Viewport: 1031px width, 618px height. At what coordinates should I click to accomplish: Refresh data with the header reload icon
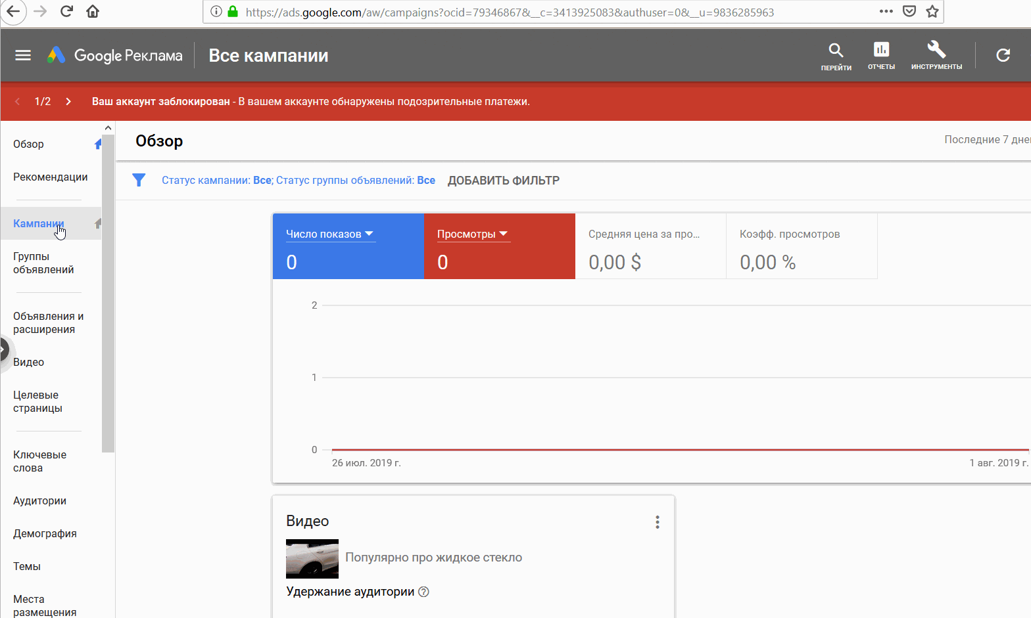click(1003, 55)
